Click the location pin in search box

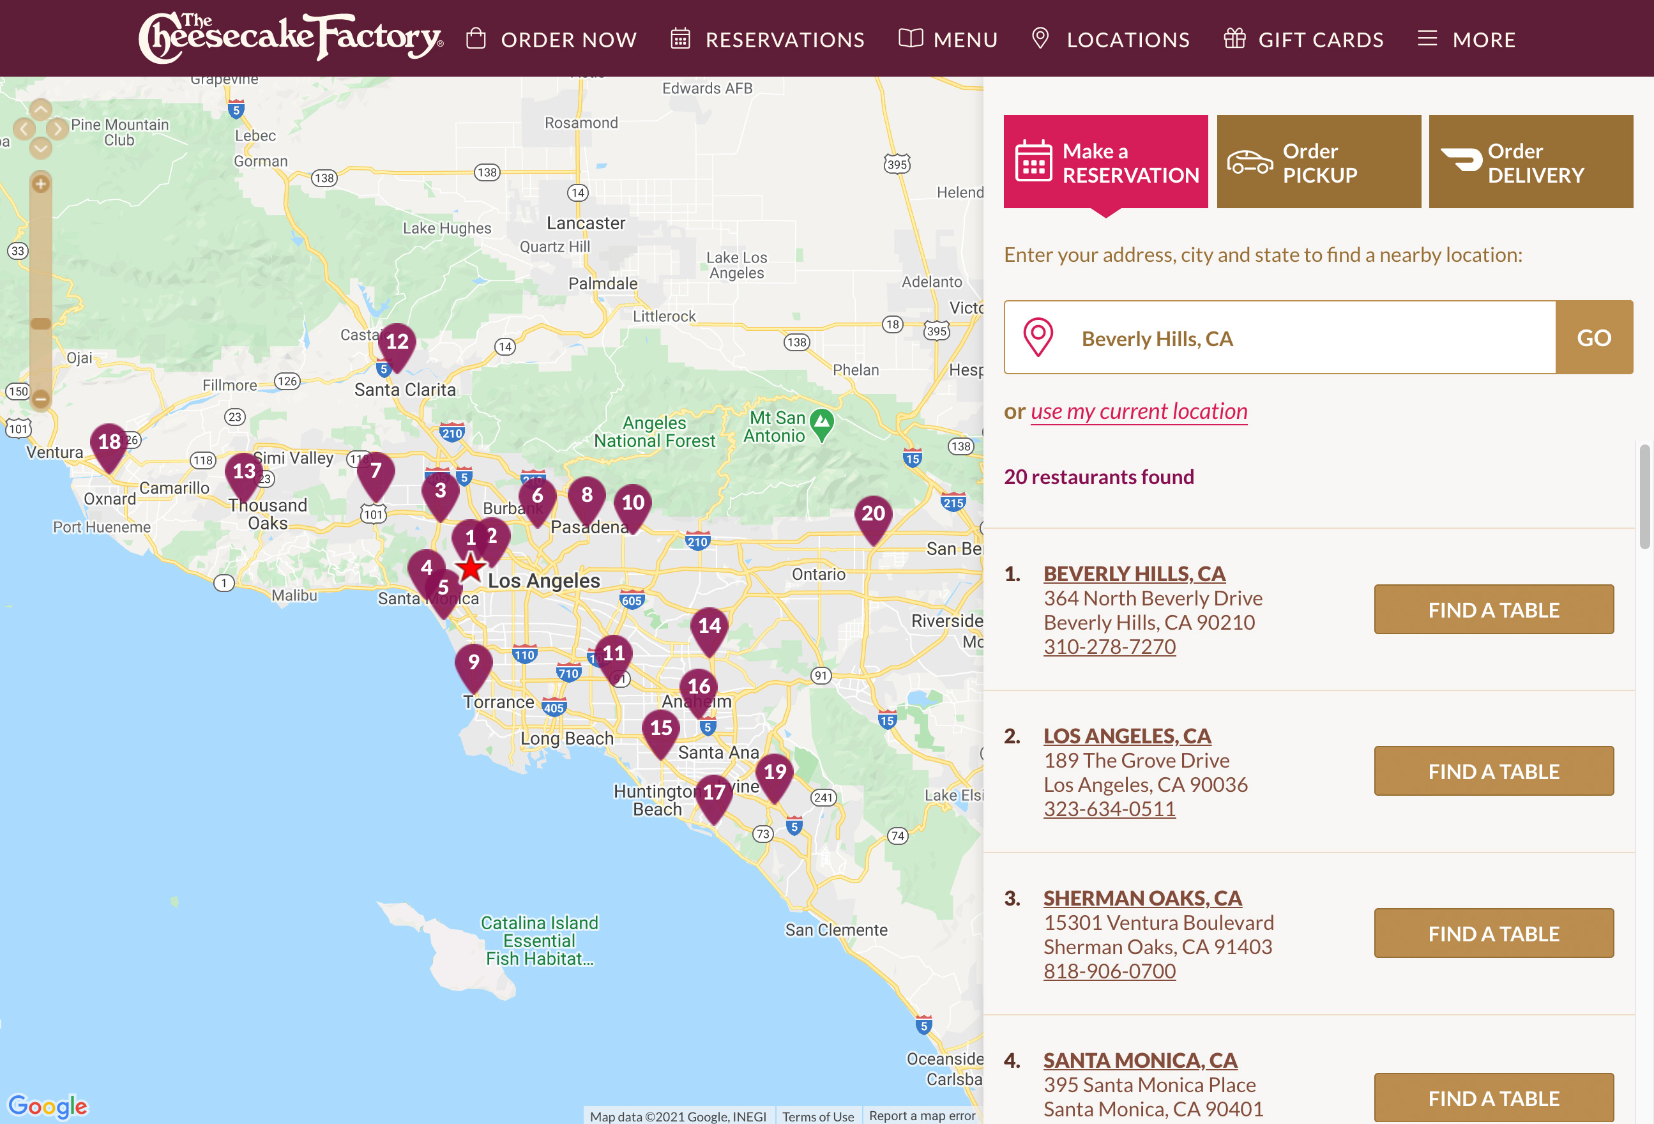[x=1038, y=337]
